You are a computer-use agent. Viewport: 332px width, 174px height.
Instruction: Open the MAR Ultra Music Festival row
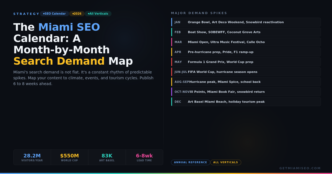coord(246,42)
